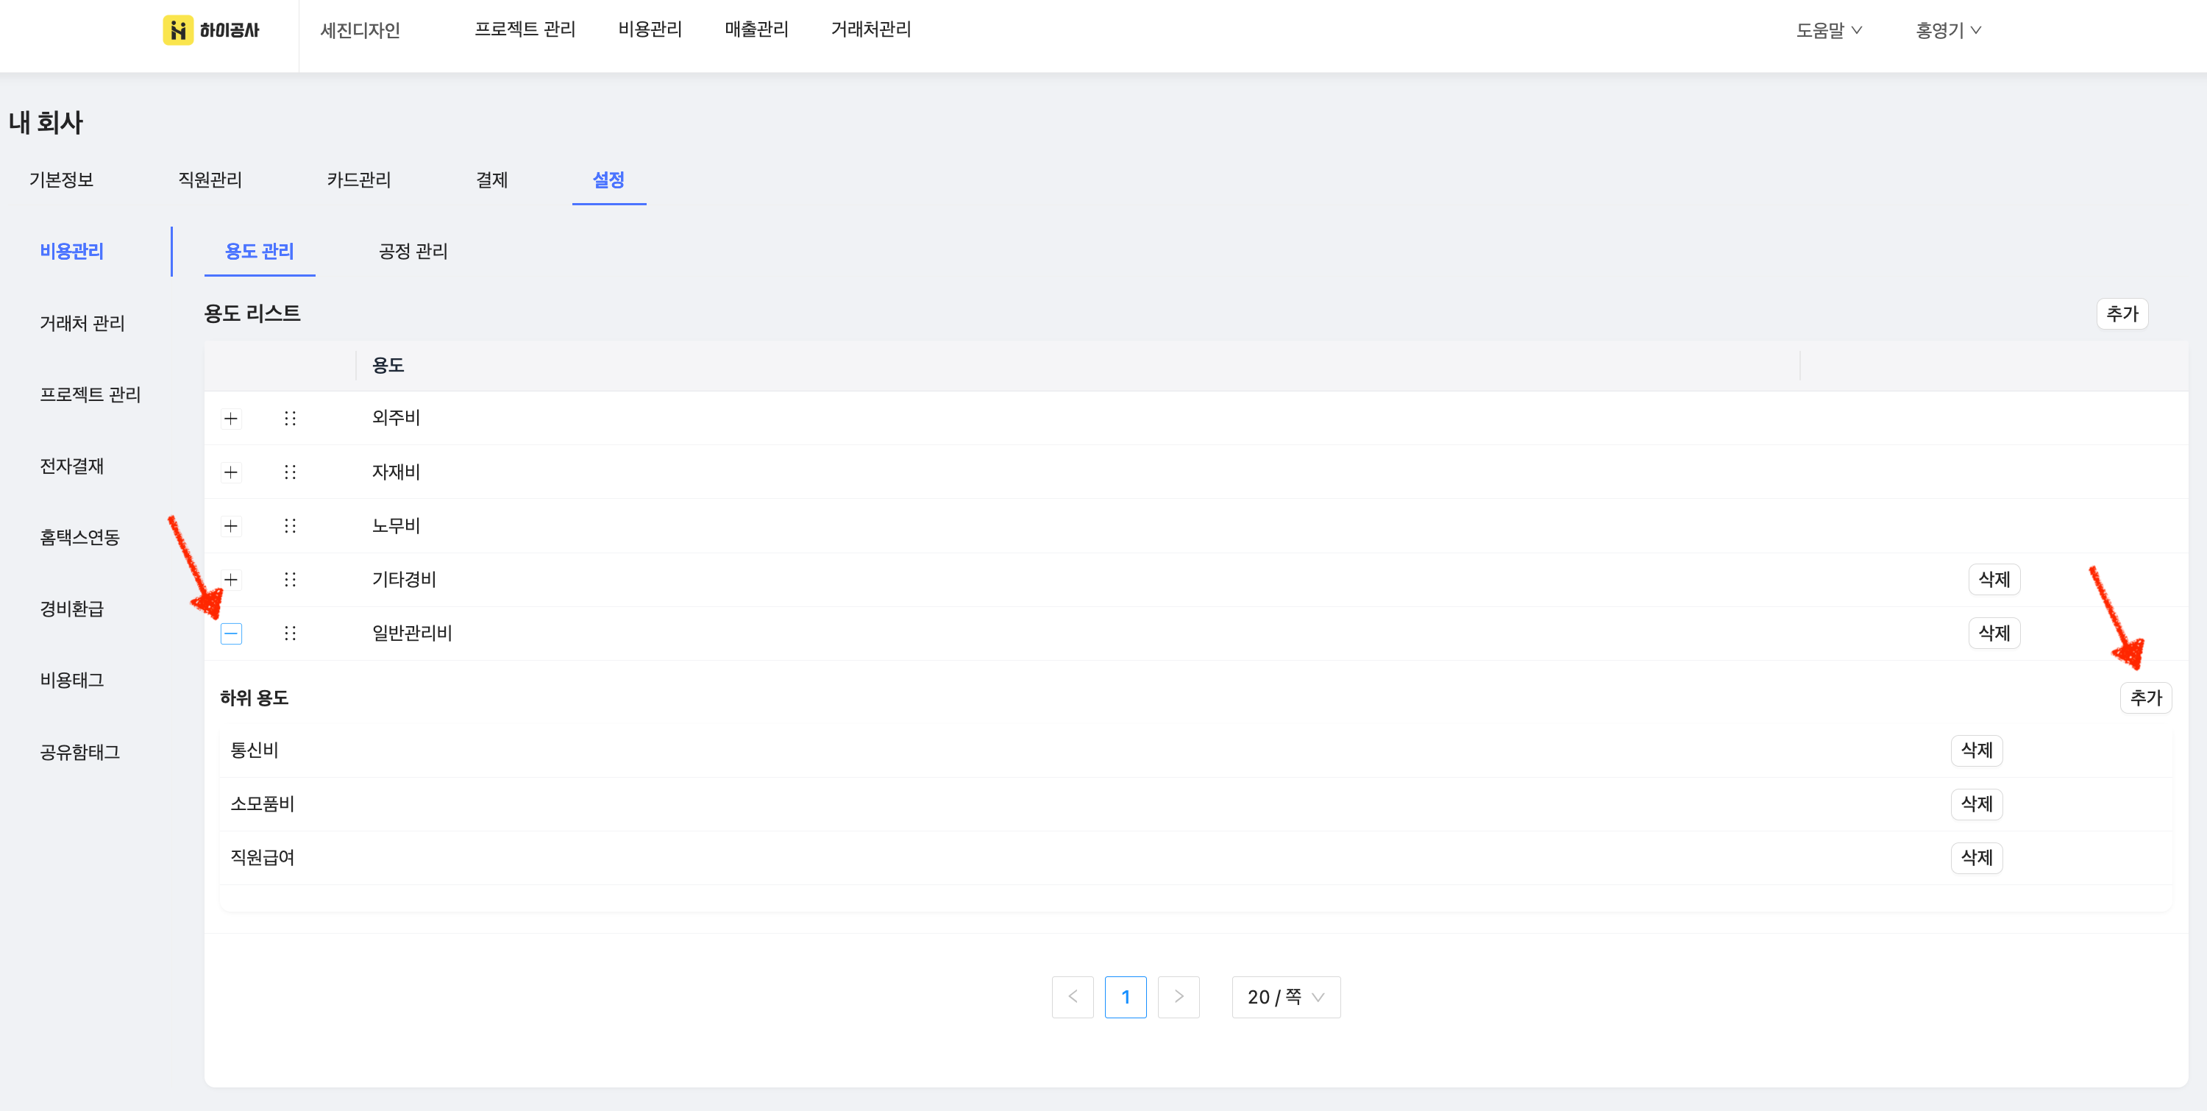Expand the 외주비 row
Image resolution: width=2207 pixels, height=1111 pixels.
pyautogui.click(x=230, y=418)
